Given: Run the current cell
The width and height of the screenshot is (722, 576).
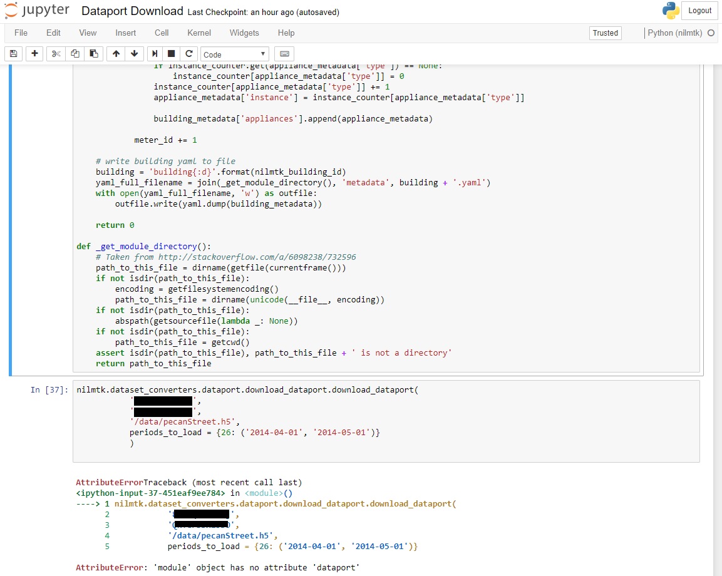Looking at the screenshot, I should (154, 54).
